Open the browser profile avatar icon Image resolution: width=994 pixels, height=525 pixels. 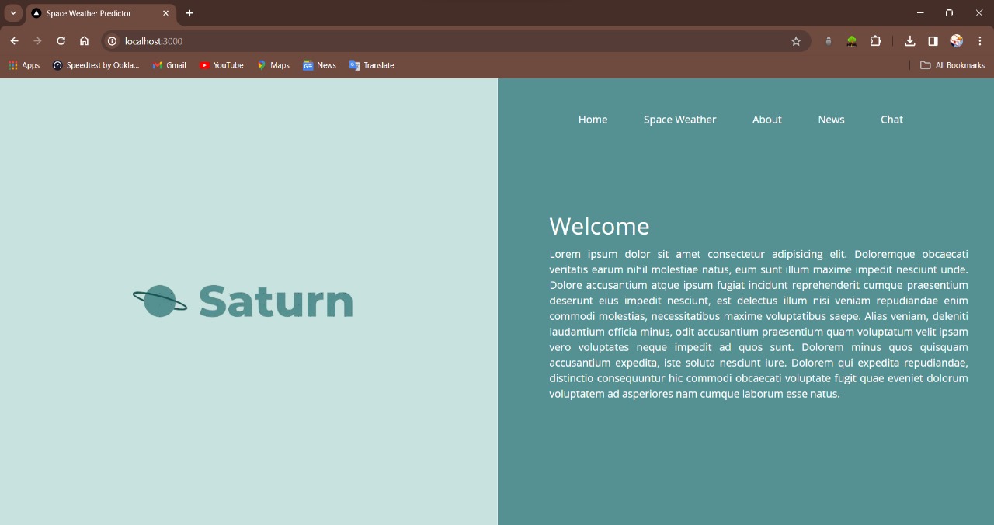(955, 40)
